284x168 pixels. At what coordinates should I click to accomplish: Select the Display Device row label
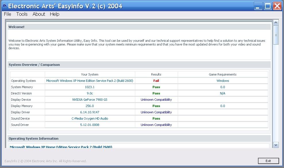[21, 100]
